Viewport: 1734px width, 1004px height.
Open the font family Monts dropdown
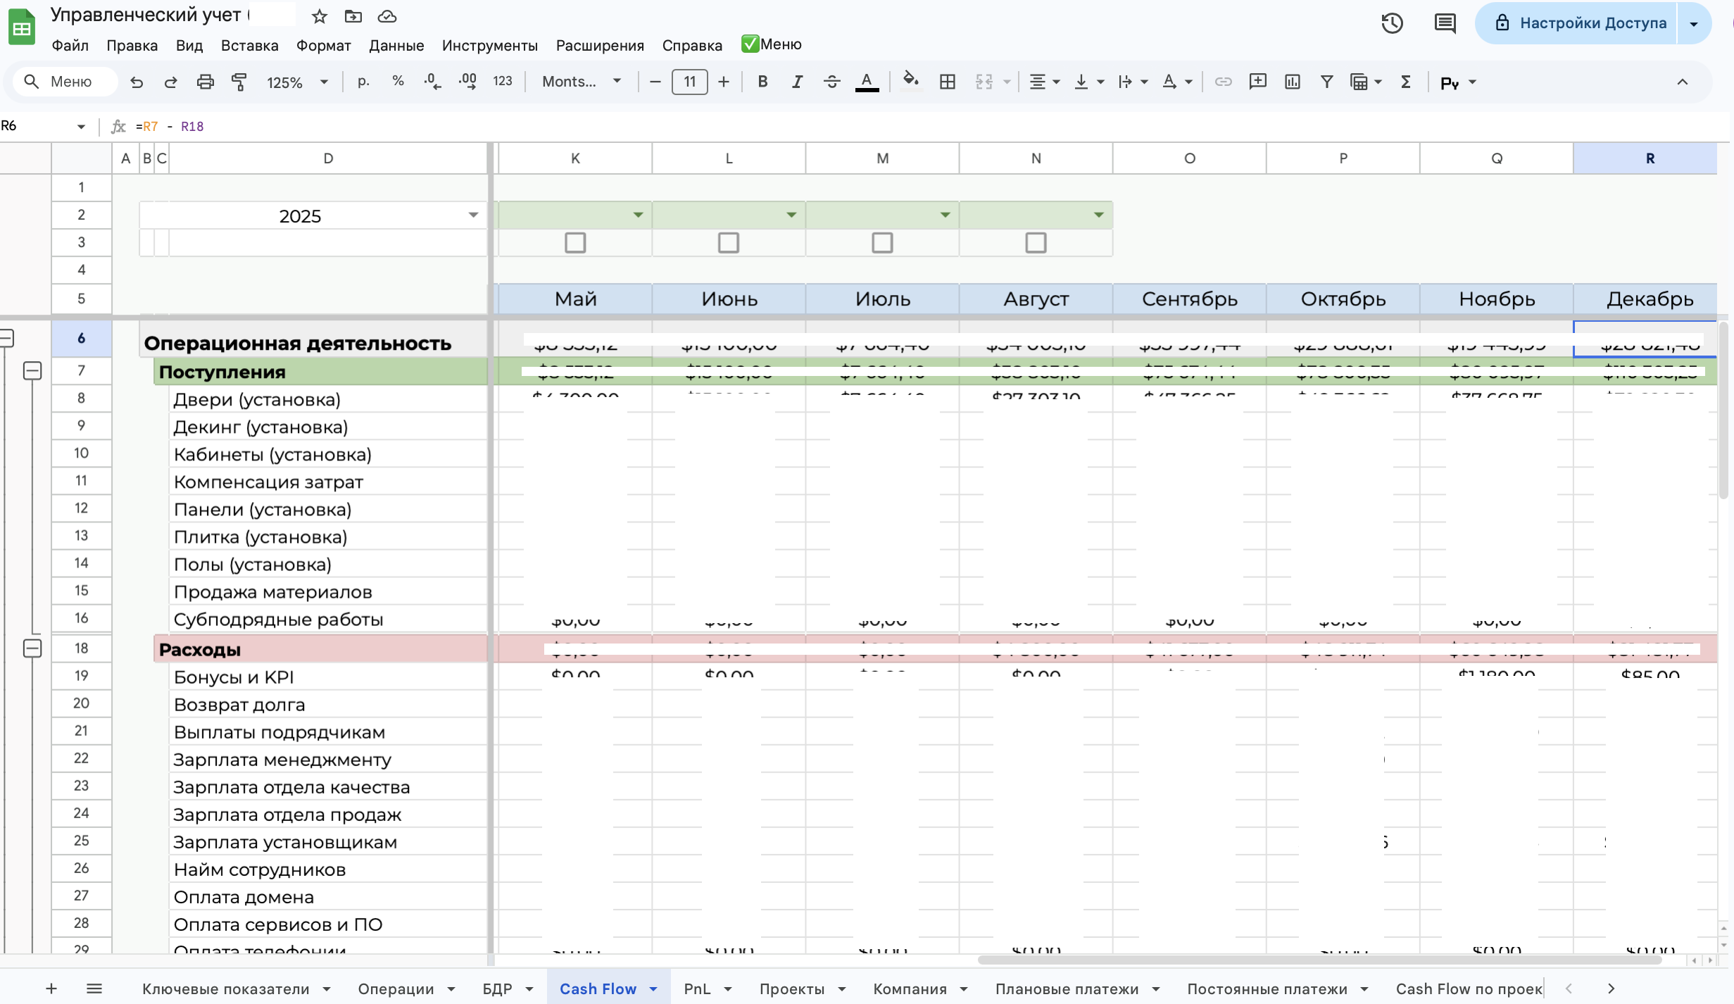582,82
